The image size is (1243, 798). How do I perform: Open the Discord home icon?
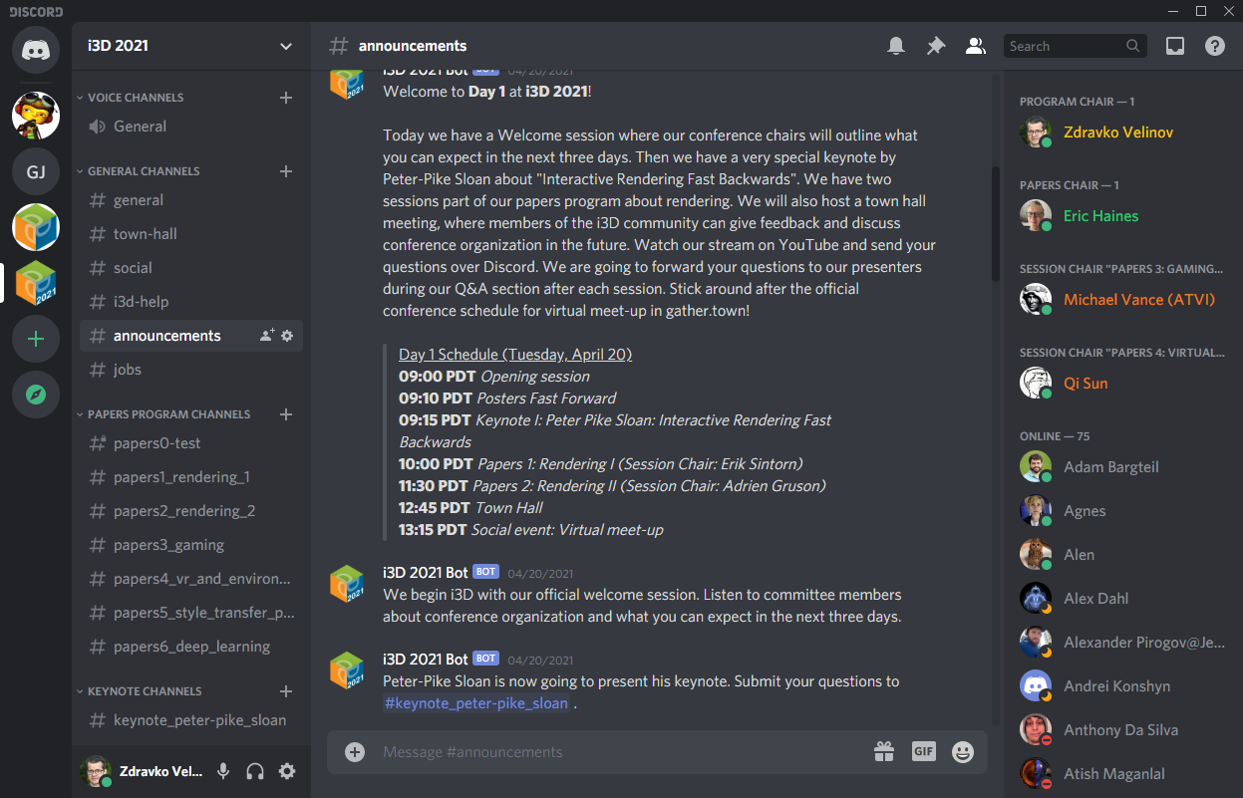(x=35, y=50)
